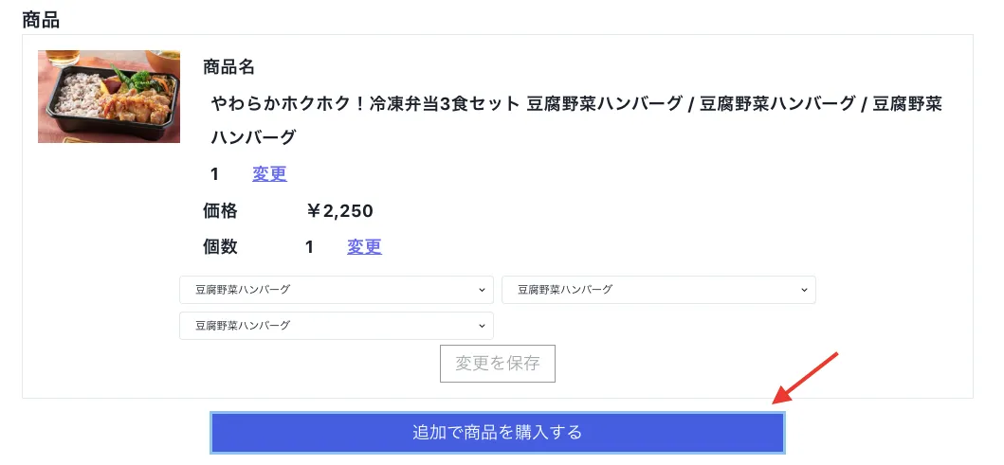
Task: Click the 商品名 label
Action: click(228, 67)
